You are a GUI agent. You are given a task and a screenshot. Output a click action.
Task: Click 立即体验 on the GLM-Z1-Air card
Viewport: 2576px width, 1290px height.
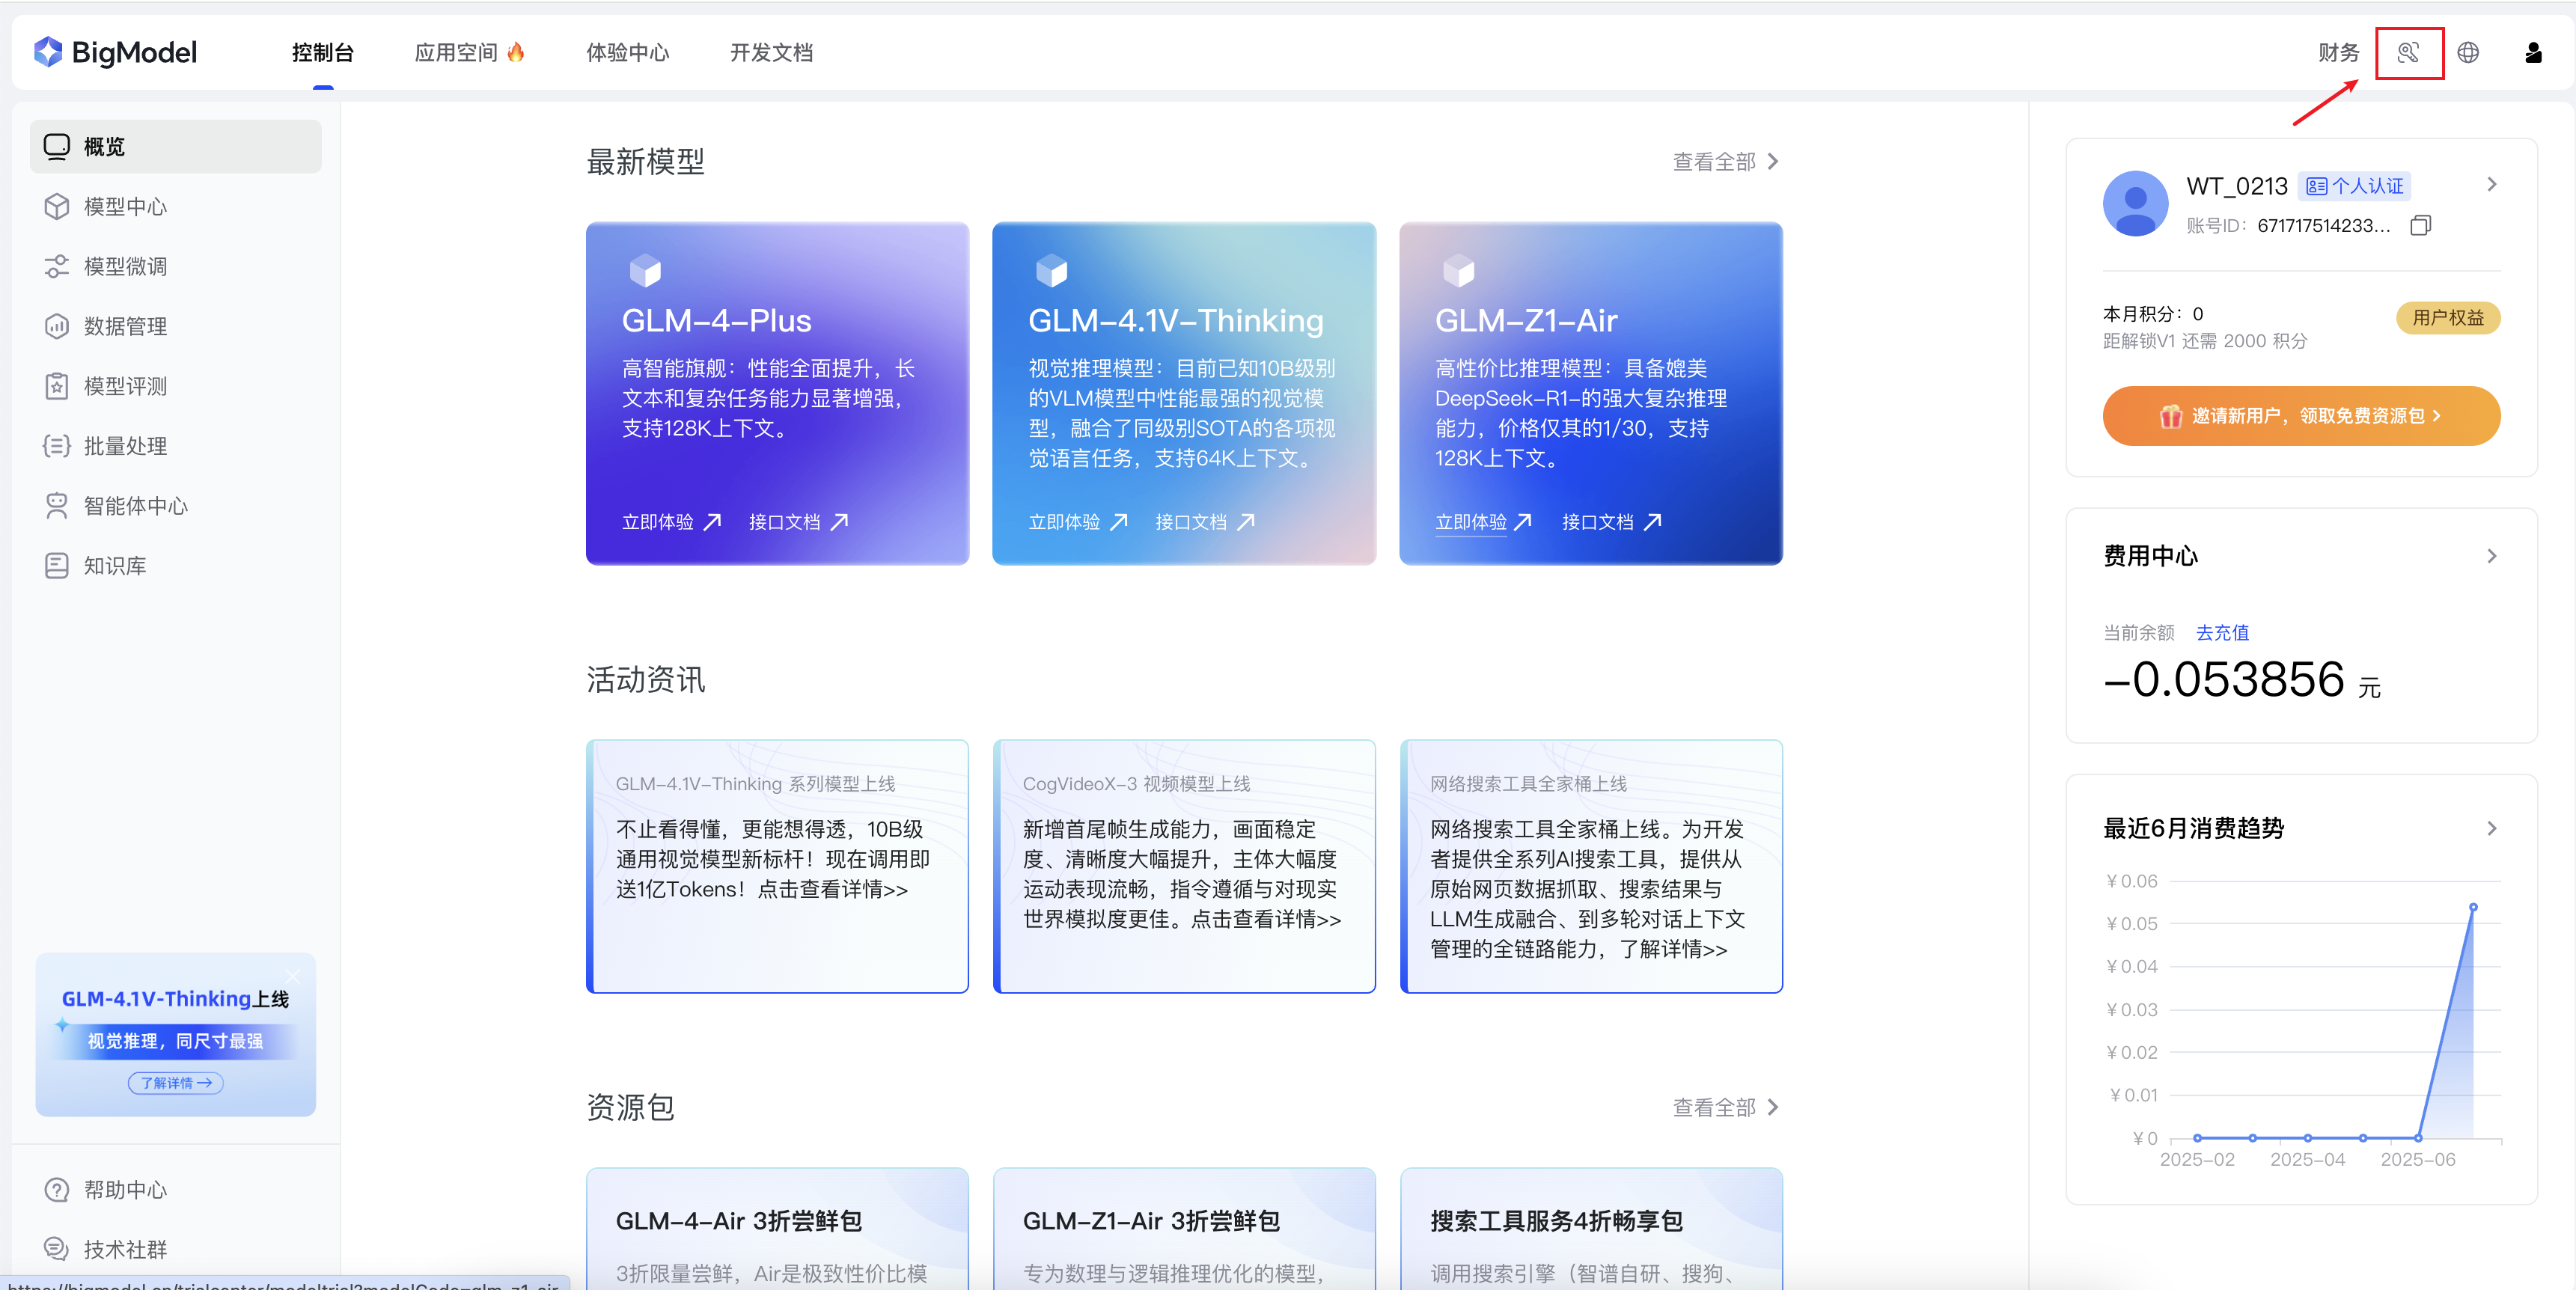(1484, 522)
